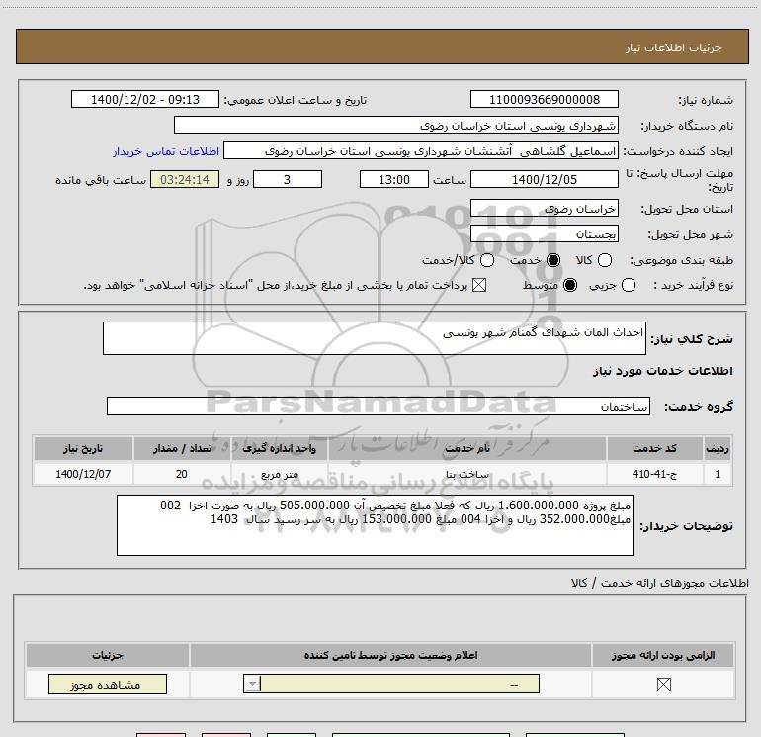Screen dimensions: 761x737
Task: Click the کد خدمت column header
Action: click(654, 448)
